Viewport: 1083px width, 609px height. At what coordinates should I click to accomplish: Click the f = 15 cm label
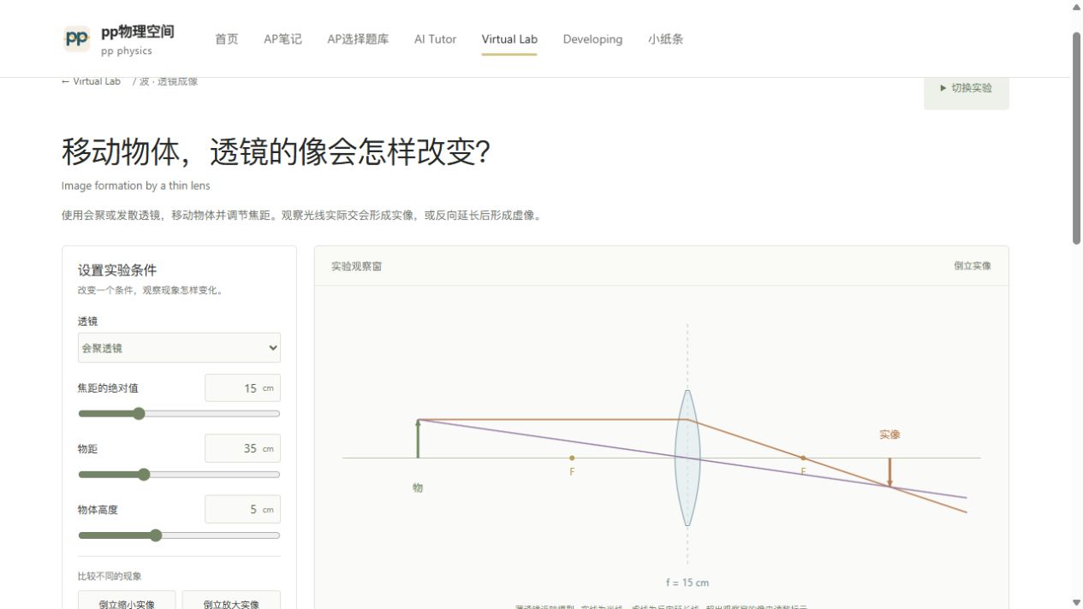(x=687, y=582)
